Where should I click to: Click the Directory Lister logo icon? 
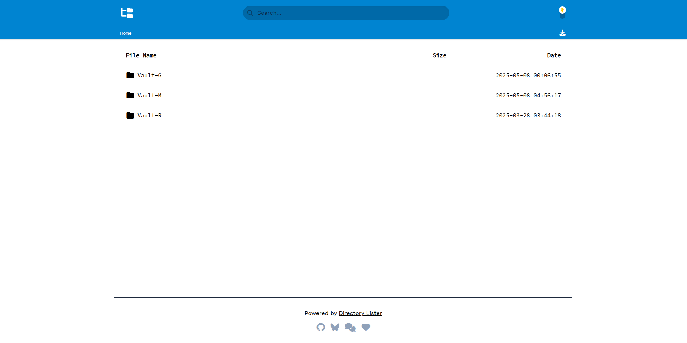(127, 13)
